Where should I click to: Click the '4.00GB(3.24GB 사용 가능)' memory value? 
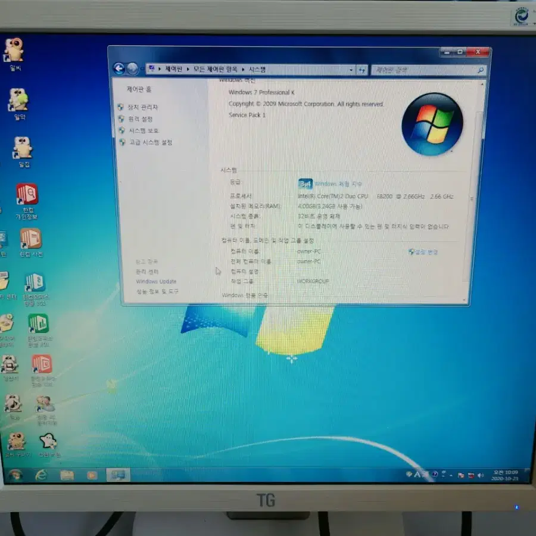tap(330, 206)
